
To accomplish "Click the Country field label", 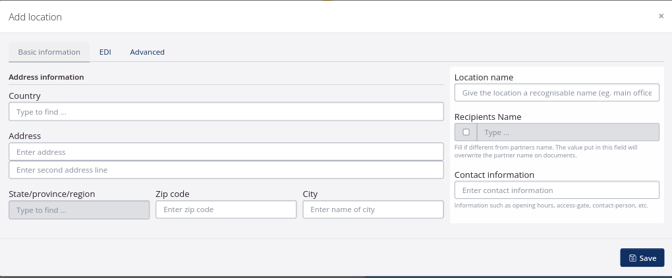I will [25, 96].
